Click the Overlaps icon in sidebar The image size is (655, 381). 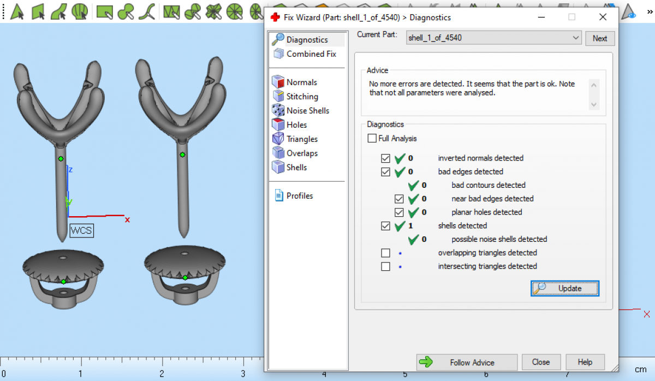tap(278, 153)
